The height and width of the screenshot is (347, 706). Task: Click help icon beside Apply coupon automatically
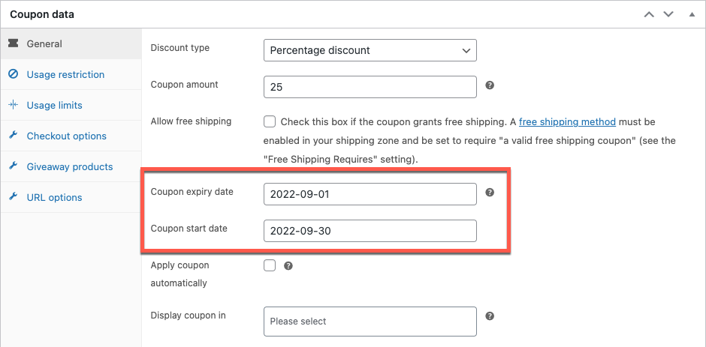[288, 265]
